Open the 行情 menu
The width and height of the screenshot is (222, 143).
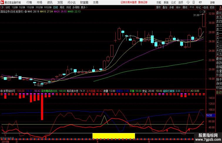tap(29, 2)
